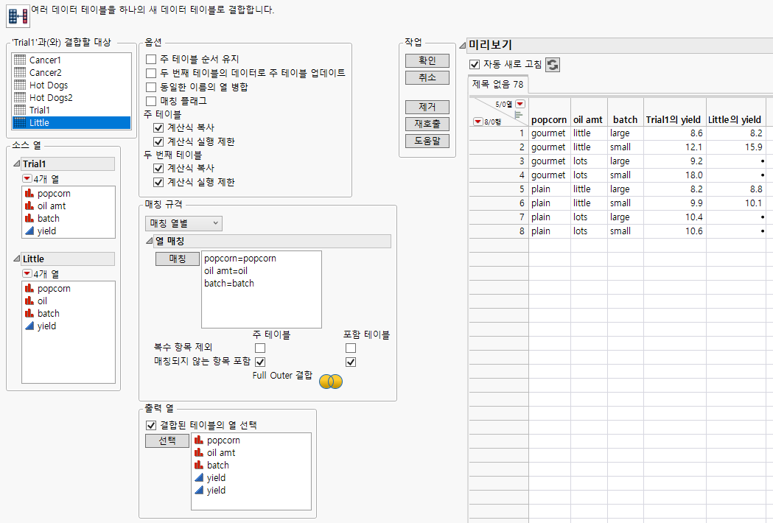Select the Hot Dogs table name in the list

[x=49, y=85]
